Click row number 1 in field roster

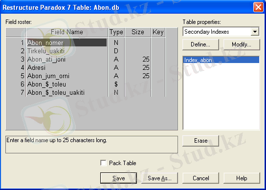pyautogui.click(x=22, y=42)
